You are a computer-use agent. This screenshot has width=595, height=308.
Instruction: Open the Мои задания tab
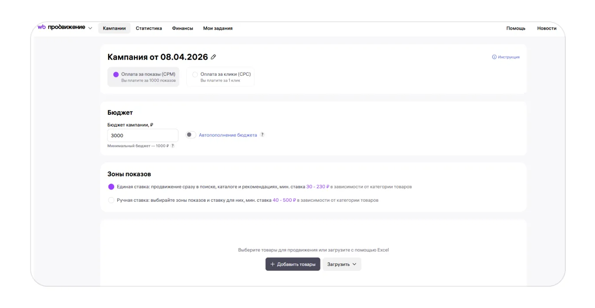click(x=218, y=28)
